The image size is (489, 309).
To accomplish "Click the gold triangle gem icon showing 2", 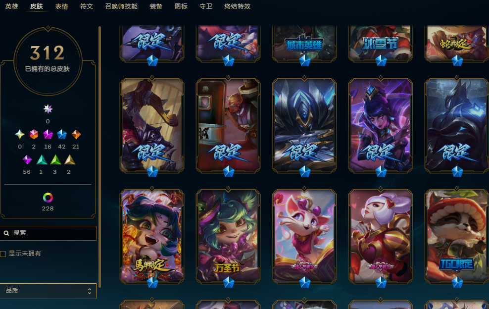I will [70, 160].
